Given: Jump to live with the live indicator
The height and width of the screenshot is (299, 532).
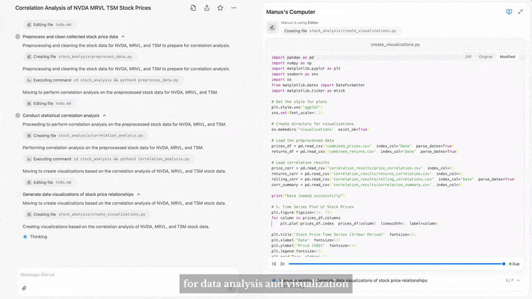Looking at the screenshot, I should (x=514, y=264).
